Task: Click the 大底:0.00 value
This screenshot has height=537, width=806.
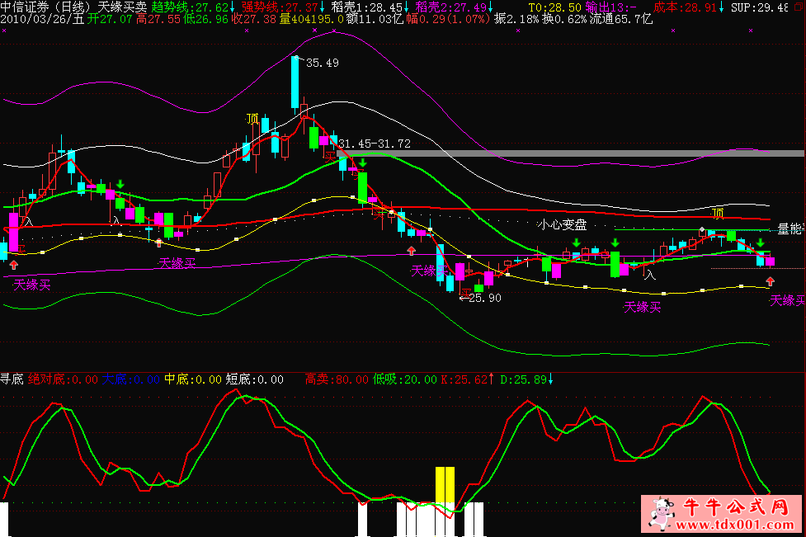Action: click(x=130, y=379)
